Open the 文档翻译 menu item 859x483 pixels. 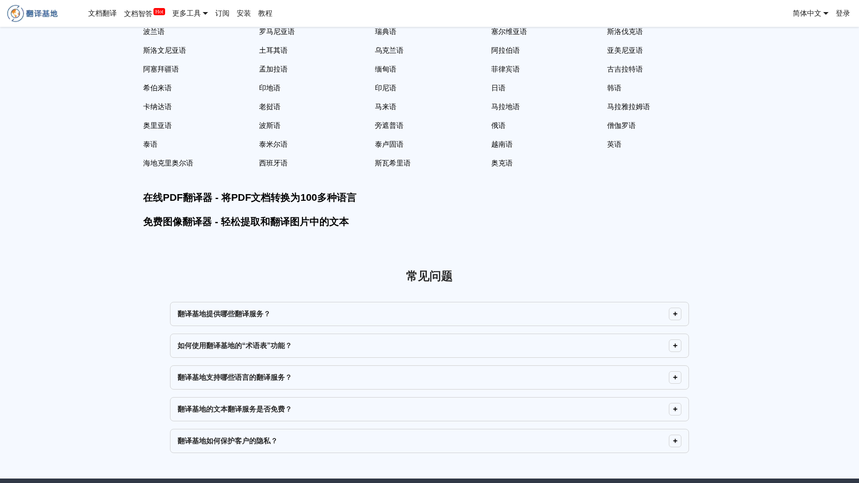click(x=102, y=13)
